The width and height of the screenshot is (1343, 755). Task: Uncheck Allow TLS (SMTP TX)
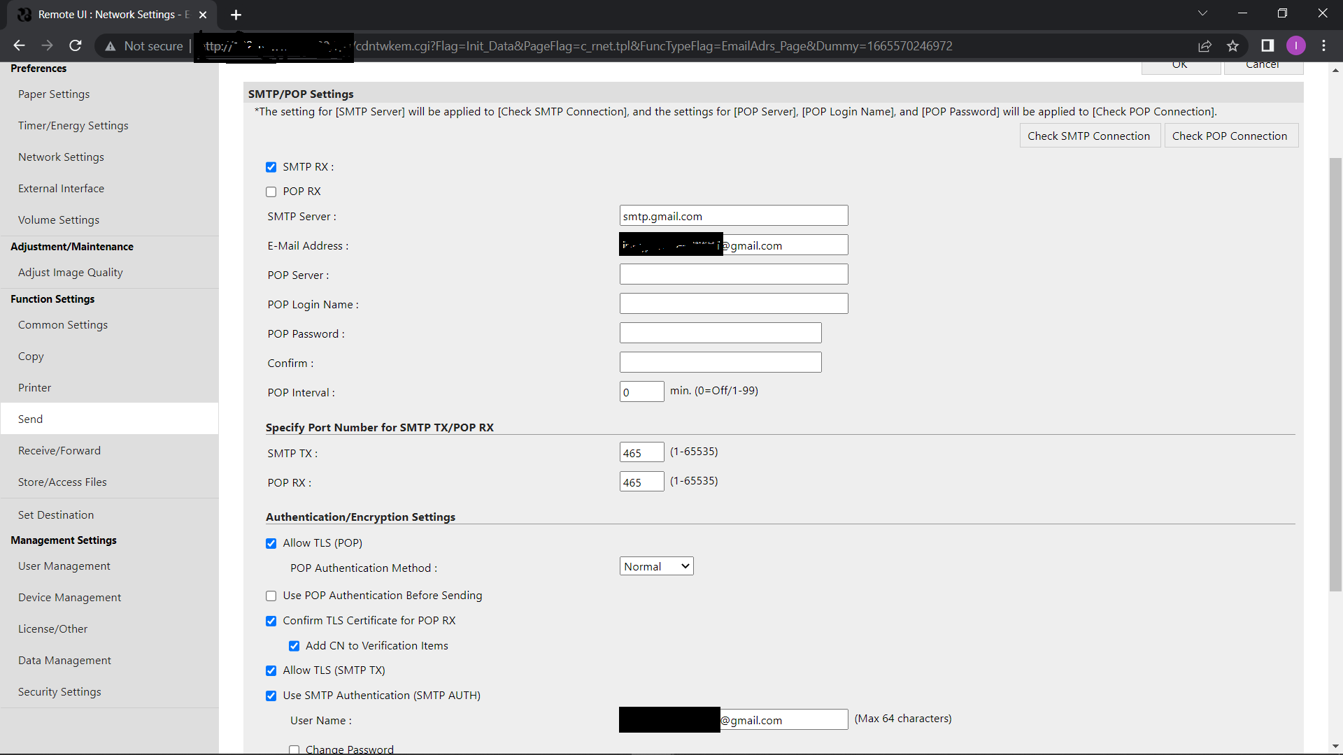[271, 670]
